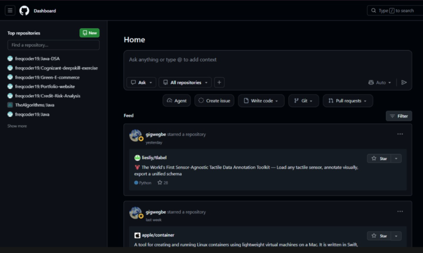Send the prompt with arrow icon

tap(404, 83)
